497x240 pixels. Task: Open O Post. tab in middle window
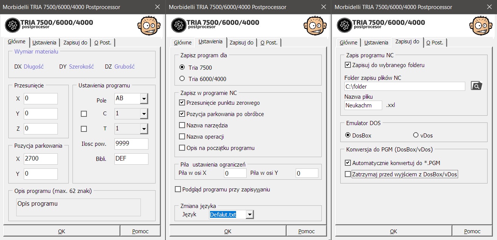coord(269,43)
